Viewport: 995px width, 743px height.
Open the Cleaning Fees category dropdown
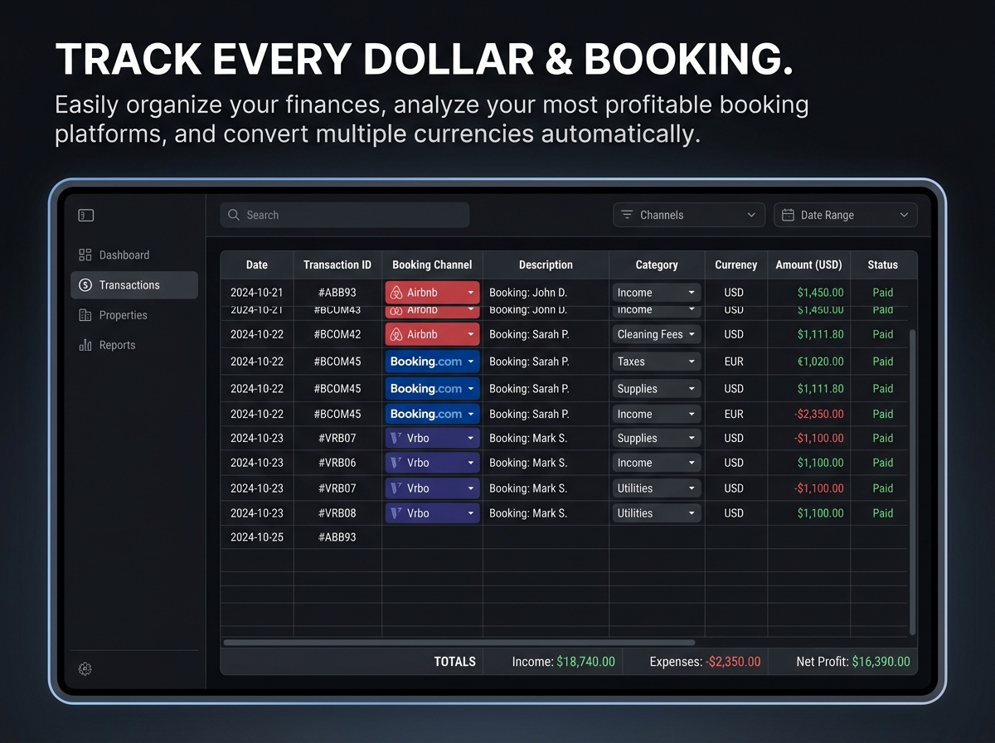pos(692,335)
